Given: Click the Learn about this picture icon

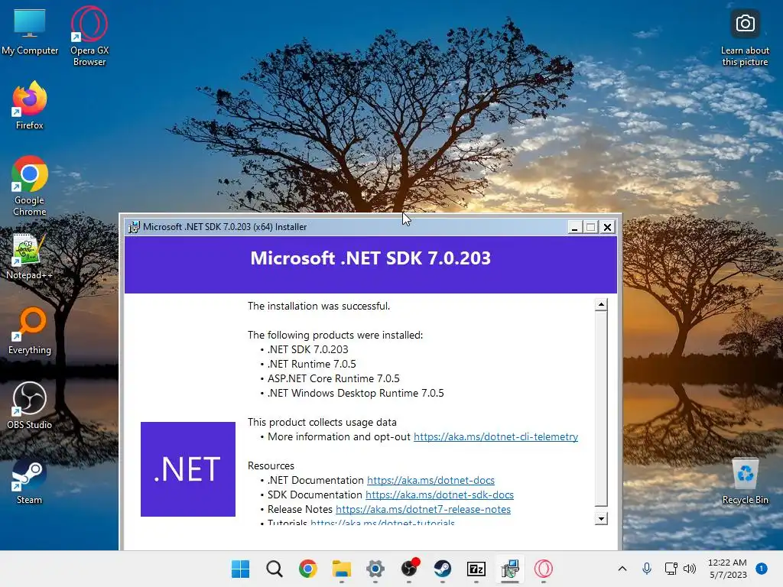Looking at the screenshot, I should pos(745,37).
